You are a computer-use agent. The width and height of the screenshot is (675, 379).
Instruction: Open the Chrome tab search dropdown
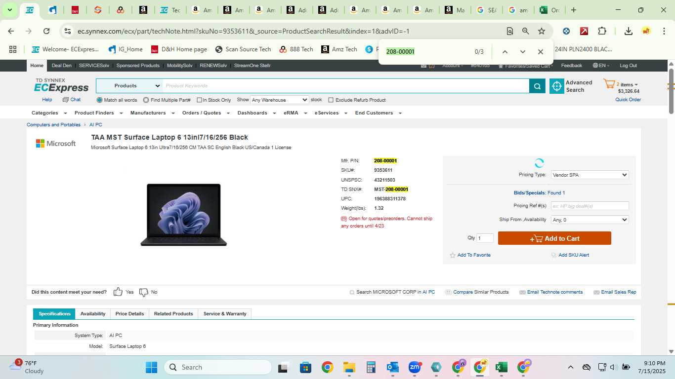[x=9, y=10]
